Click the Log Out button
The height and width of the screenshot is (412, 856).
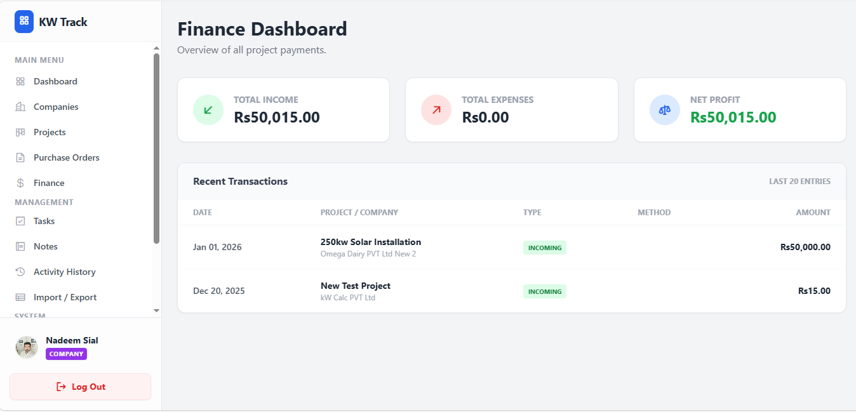click(x=80, y=387)
